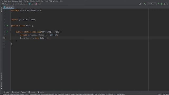Collapse the main method fold marker
The width and height of the screenshot is (169, 95).
tap(11, 32)
